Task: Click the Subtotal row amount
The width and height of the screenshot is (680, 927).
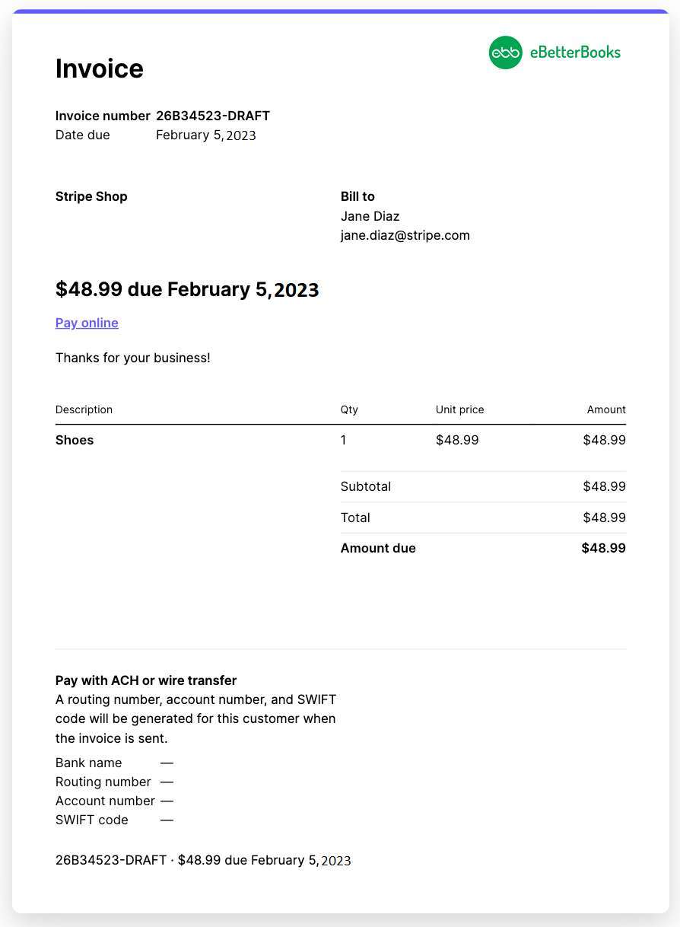Action: pos(604,486)
